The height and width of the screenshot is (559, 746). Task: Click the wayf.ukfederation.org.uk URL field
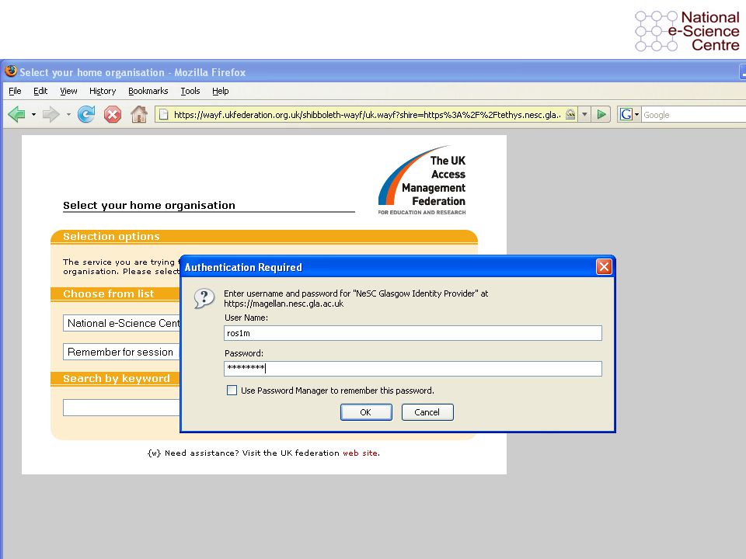point(367,115)
